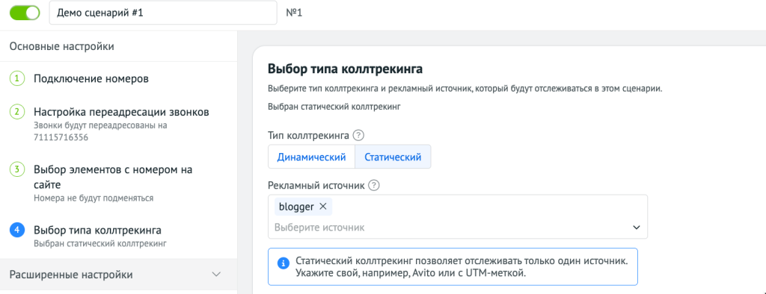The height and width of the screenshot is (294, 766).
Task: Expand the 'Расширенные настройки' section
Action: [x=118, y=275]
